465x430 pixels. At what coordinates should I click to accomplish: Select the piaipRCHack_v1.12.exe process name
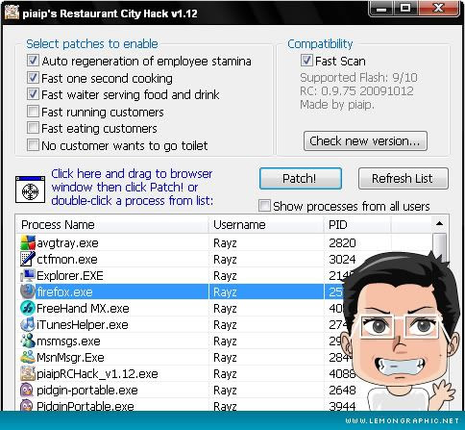(97, 374)
